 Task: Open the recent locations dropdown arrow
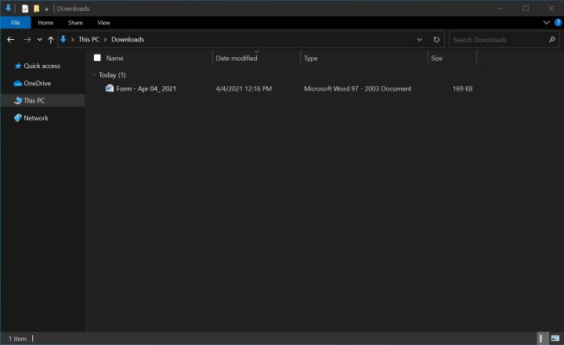pyautogui.click(x=40, y=39)
